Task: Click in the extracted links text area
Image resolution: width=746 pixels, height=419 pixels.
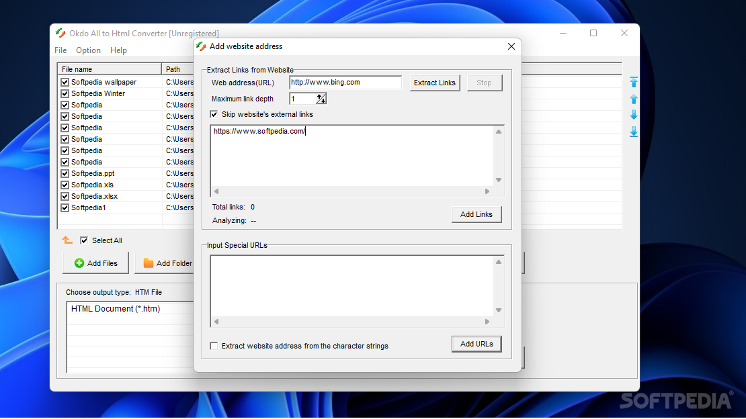Action: click(352, 156)
